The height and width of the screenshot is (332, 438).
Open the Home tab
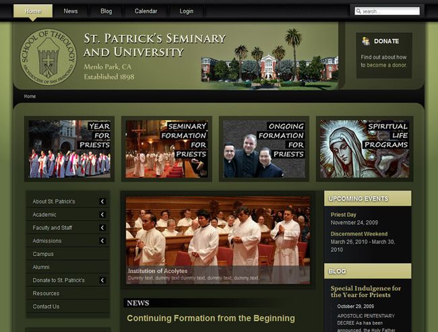33,11
